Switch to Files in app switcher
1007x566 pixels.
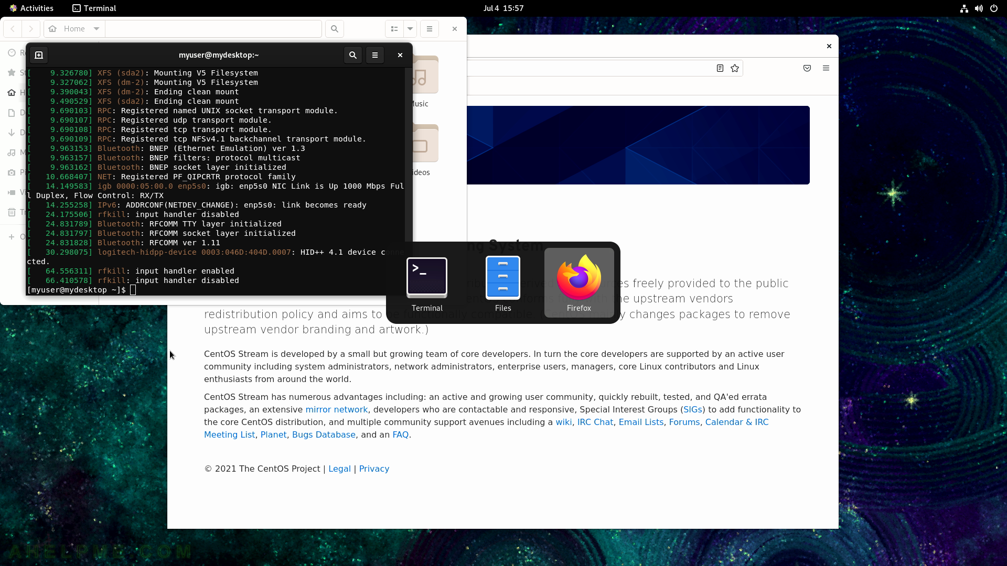click(x=503, y=283)
